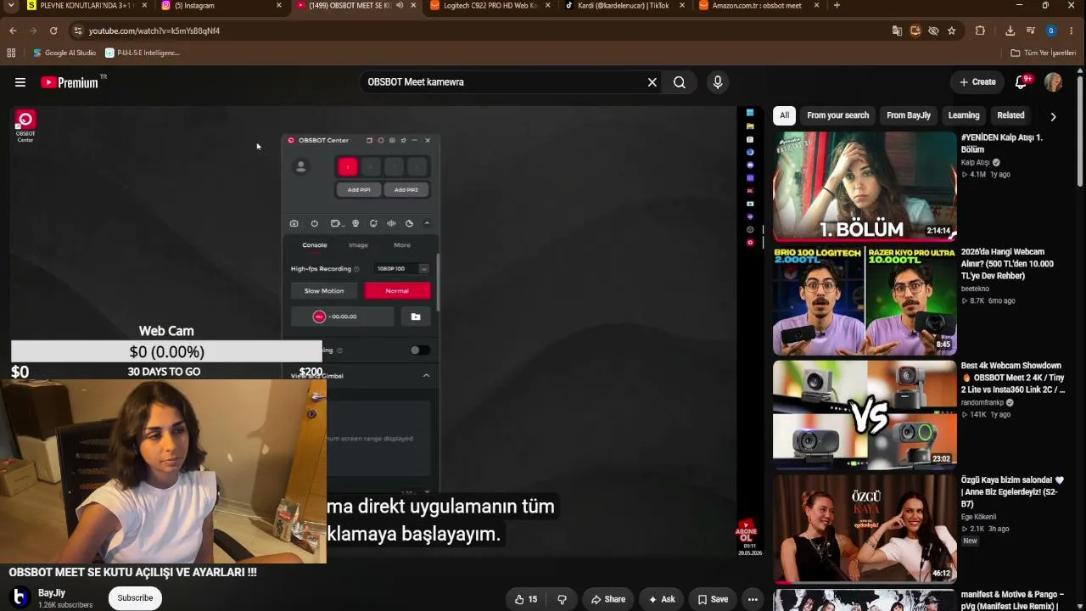
Task: Open YouTube notifications bell
Action: tap(1022, 82)
